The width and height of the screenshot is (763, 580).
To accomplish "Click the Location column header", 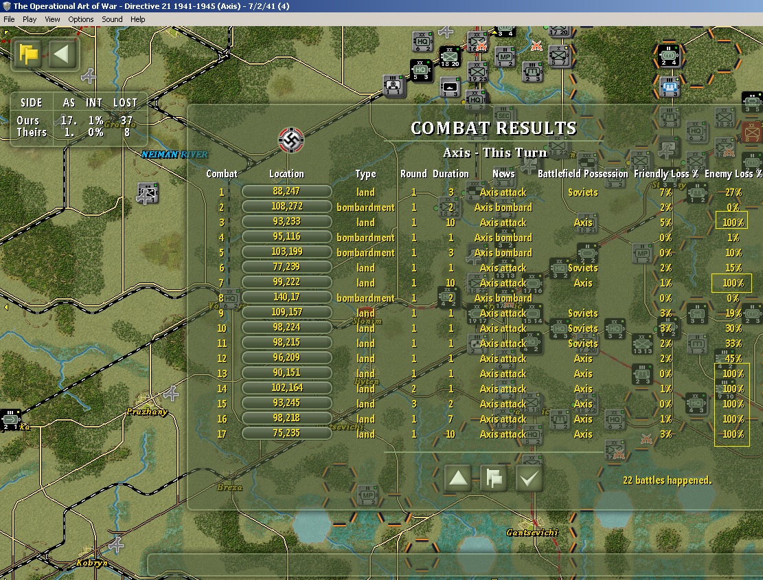I will (286, 174).
